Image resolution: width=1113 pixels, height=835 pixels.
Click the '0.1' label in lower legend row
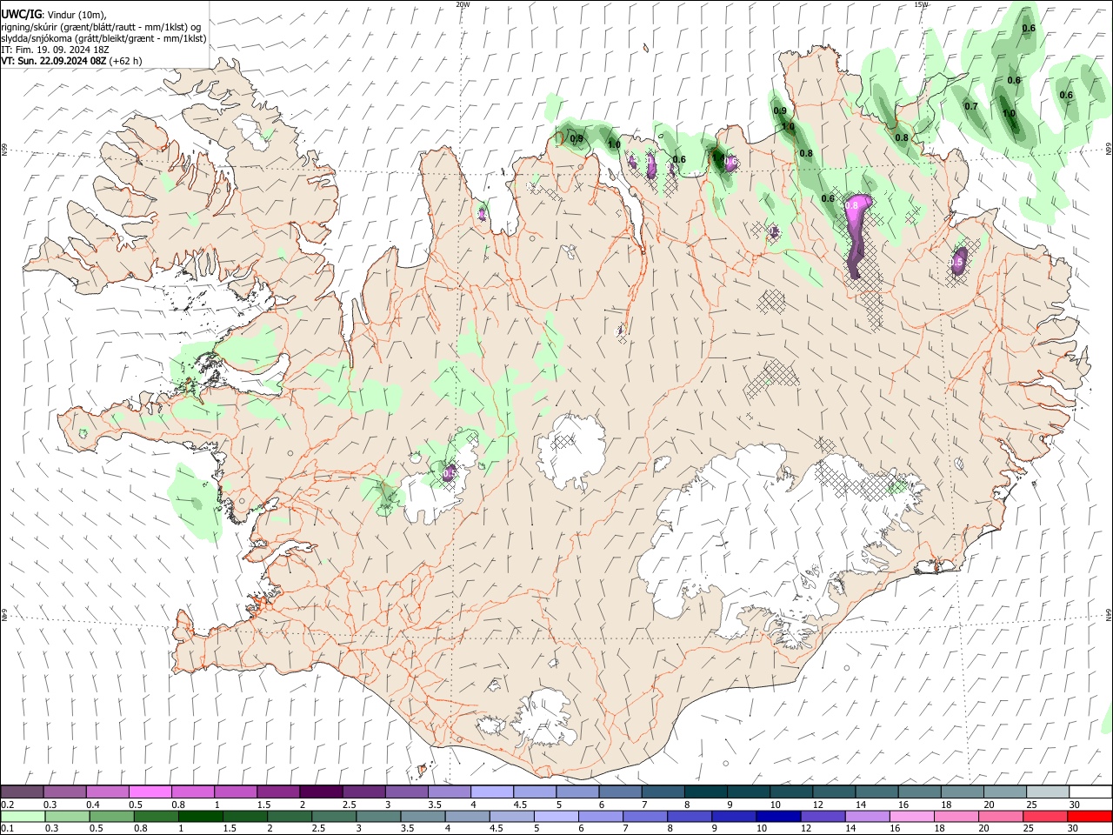click(8, 829)
